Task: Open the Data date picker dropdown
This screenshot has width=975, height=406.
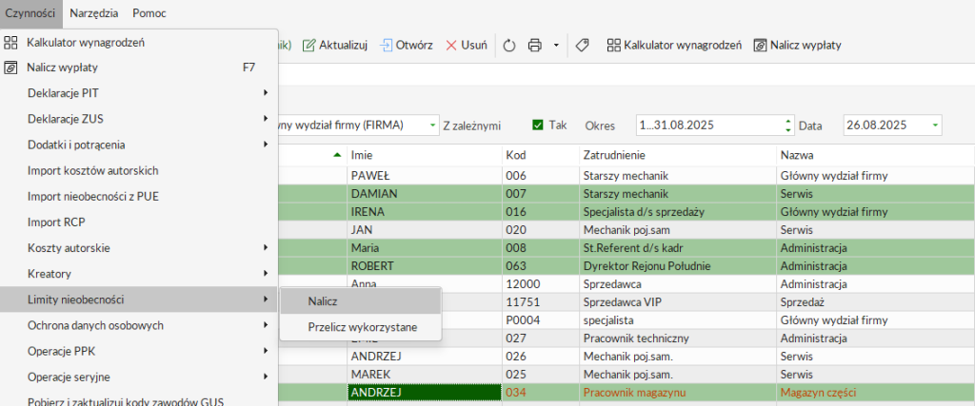Action: [935, 125]
